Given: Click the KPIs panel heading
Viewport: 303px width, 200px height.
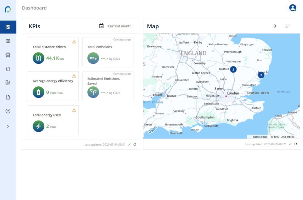Looking at the screenshot, I should coord(34,26).
